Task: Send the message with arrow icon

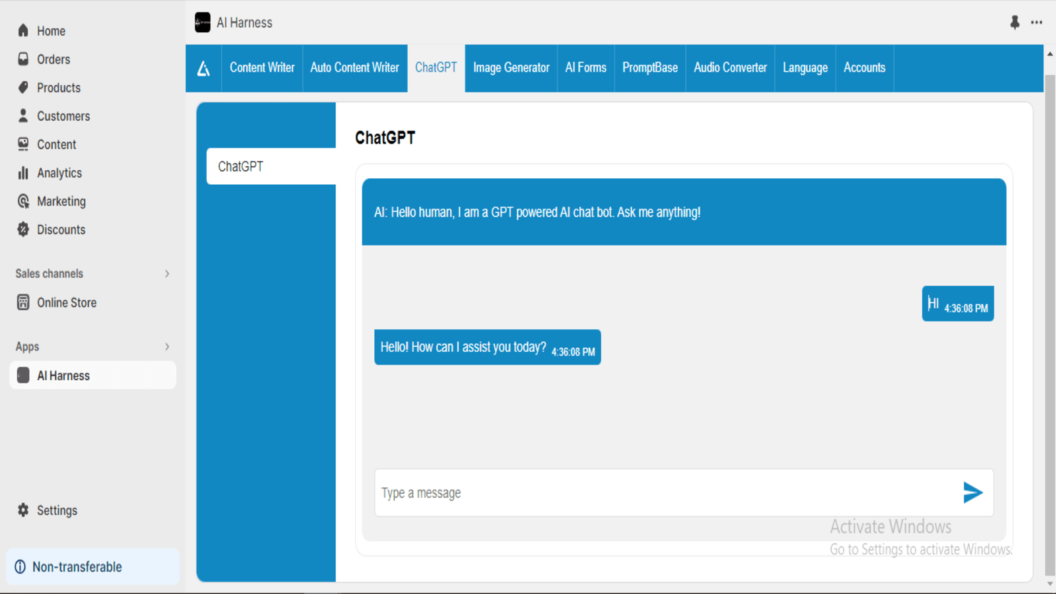Action: (973, 492)
